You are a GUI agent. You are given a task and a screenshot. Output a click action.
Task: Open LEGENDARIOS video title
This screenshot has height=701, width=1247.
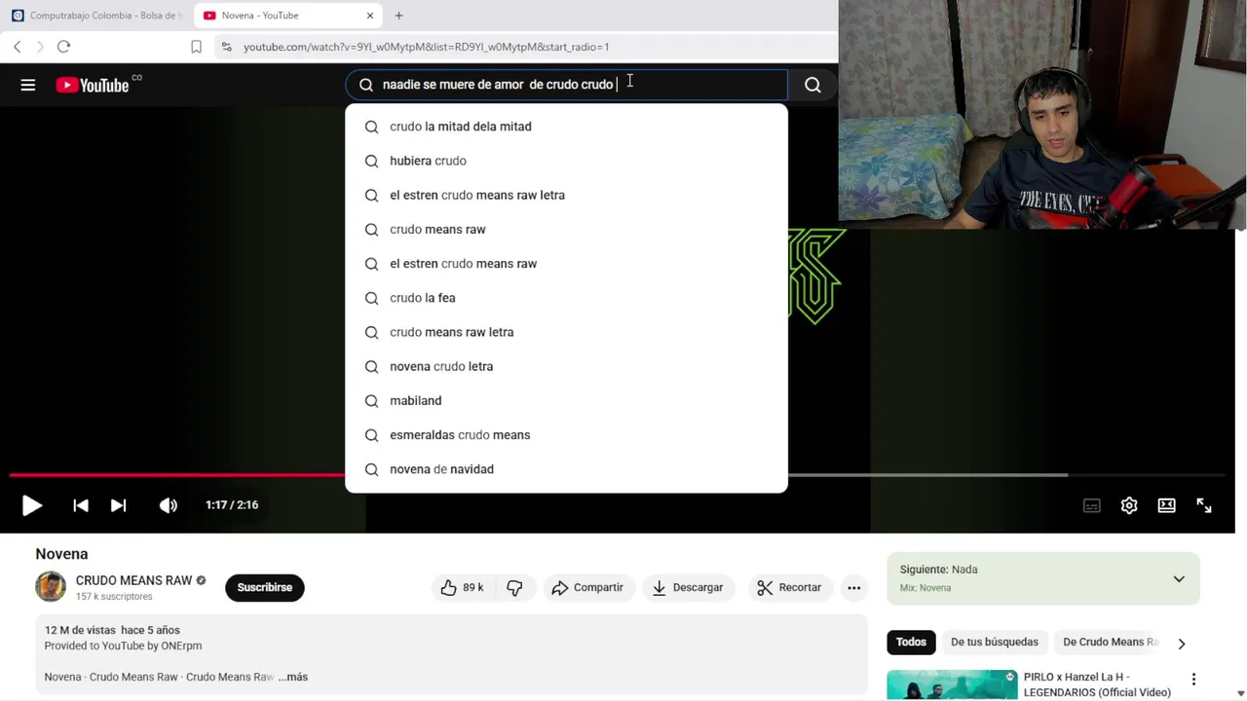tap(1097, 684)
